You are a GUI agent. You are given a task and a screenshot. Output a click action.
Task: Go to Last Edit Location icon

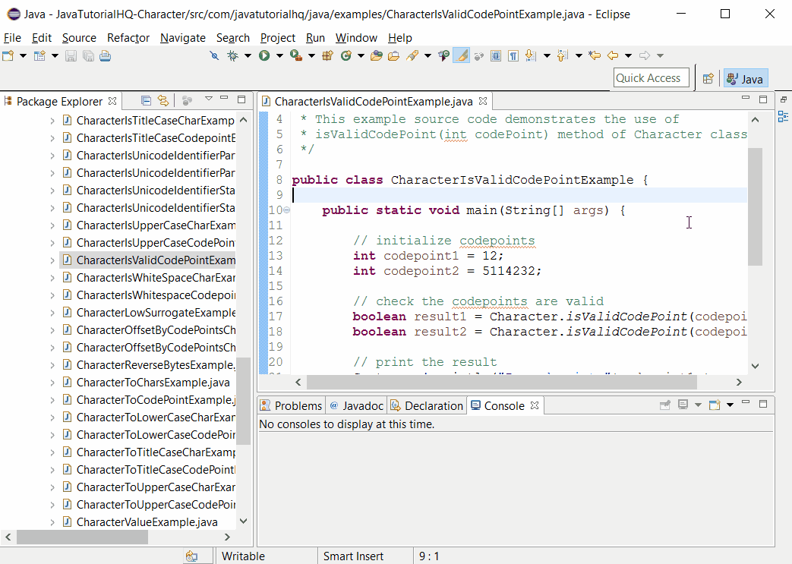[595, 55]
